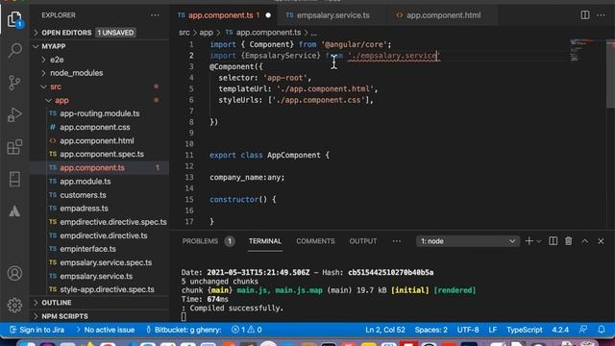Click the editor vertical scrollbar
The width and height of the screenshot is (615, 346).
610,73
